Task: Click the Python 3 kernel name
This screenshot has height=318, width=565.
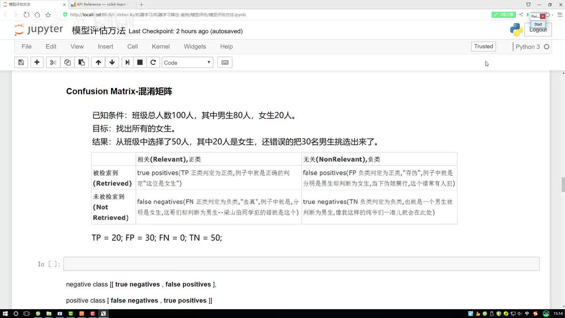Action: tap(528, 47)
